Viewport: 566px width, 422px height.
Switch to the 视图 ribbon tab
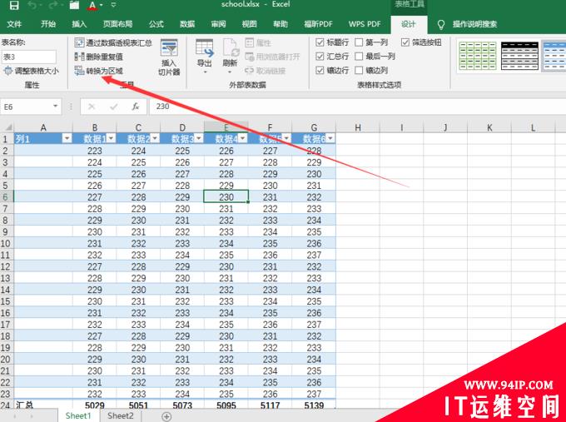coord(250,24)
